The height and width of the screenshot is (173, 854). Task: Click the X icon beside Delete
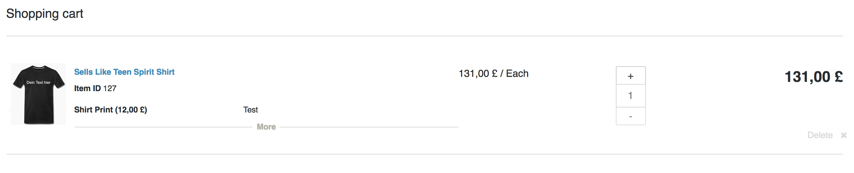point(844,135)
